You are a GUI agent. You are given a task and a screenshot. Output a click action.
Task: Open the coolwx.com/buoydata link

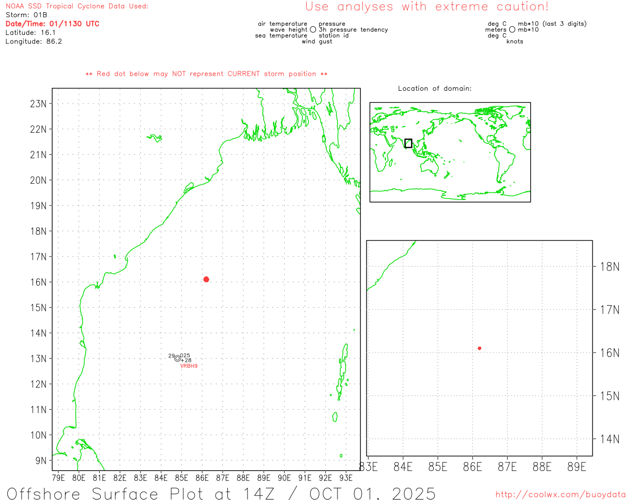(x=560, y=495)
